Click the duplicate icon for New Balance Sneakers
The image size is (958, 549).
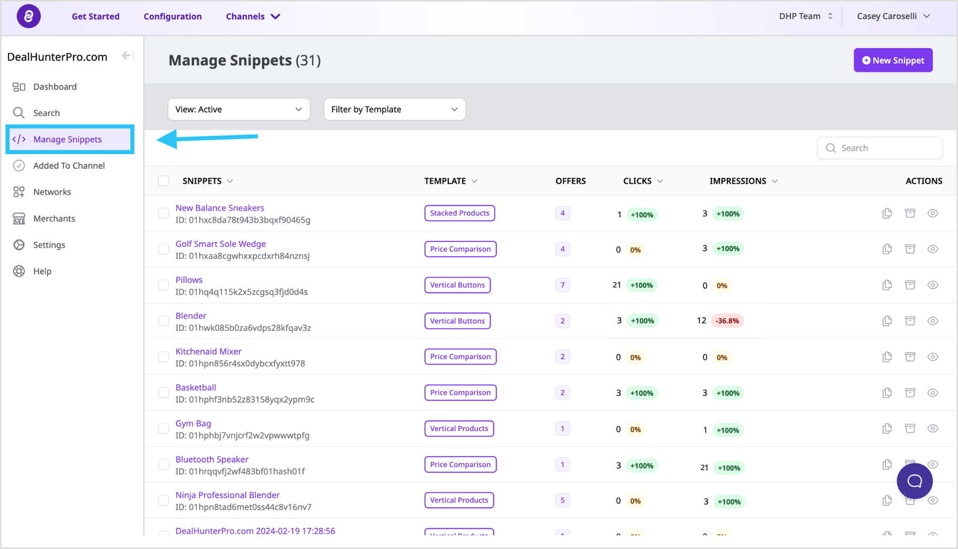[887, 213]
